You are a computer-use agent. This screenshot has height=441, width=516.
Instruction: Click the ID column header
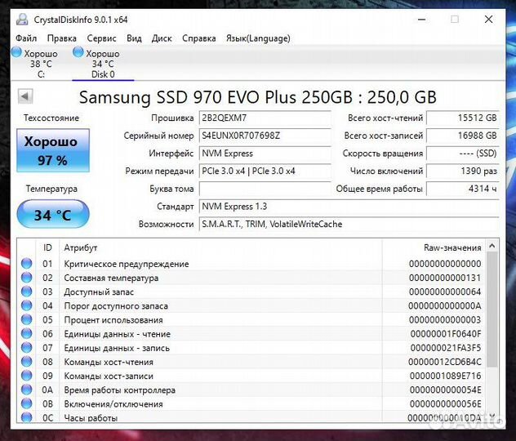click(47, 247)
